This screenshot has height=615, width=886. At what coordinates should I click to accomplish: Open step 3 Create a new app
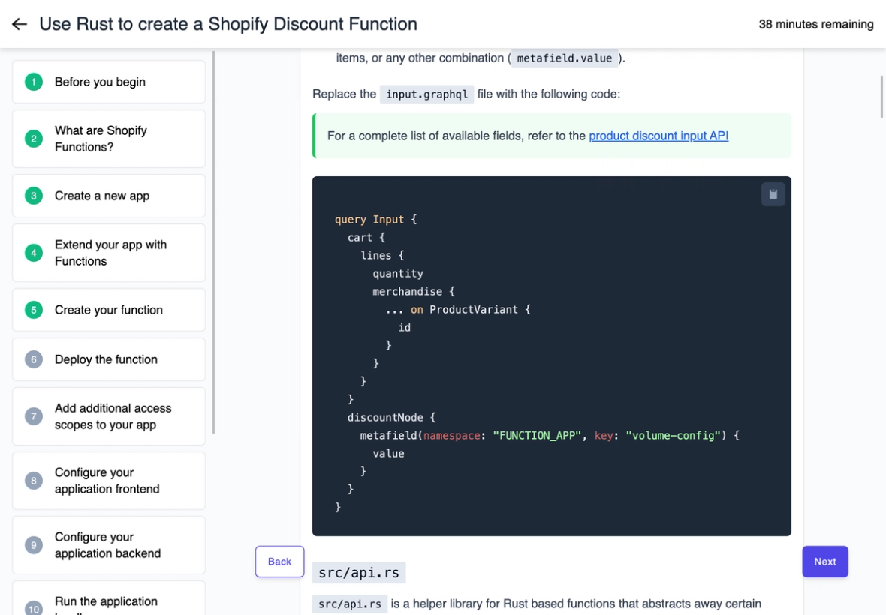coord(109,196)
